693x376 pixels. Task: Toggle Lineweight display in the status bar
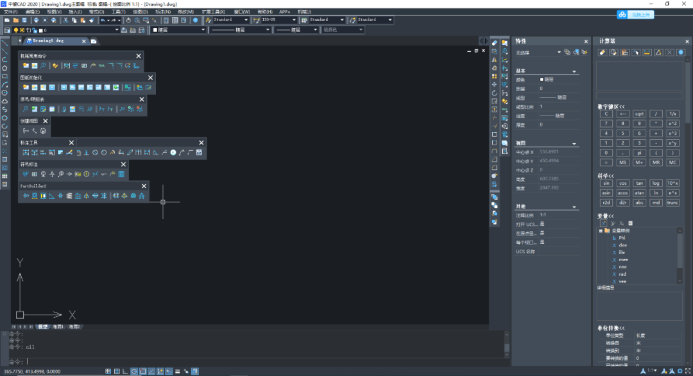(177, 372)
